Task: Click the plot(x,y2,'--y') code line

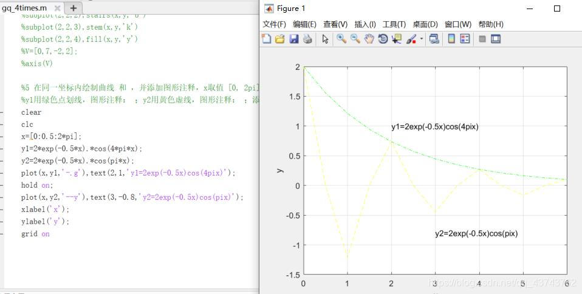Action: click(x=132, y=197)
